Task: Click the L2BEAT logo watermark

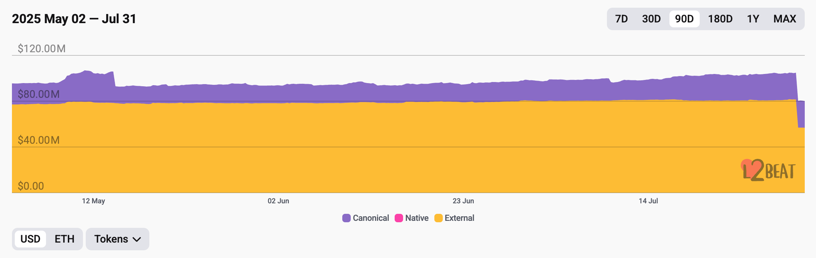Action: (x=769, y=171)
